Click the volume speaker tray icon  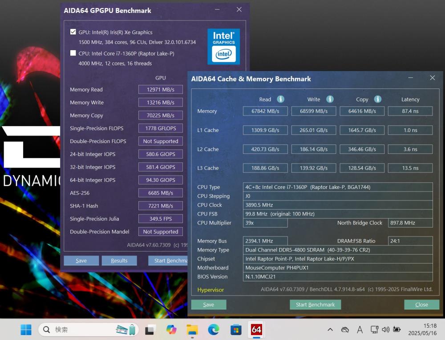(385, 329)
